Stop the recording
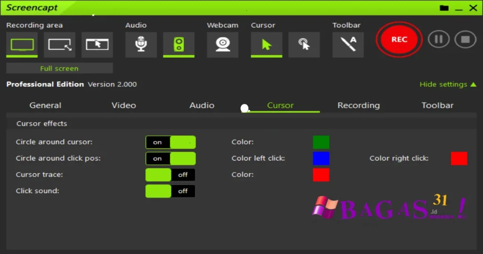The height and width of the screenshot is (254, 483). [466, 39]
